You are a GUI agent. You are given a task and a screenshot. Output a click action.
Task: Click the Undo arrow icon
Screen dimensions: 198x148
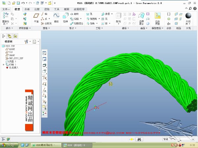23,3
